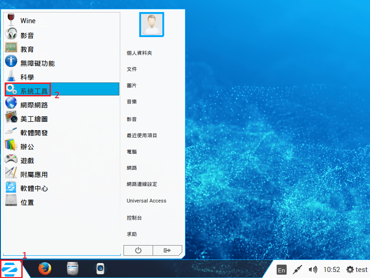Open Universal Access settings
370x278 pixels.
click(x=146, y=201)
